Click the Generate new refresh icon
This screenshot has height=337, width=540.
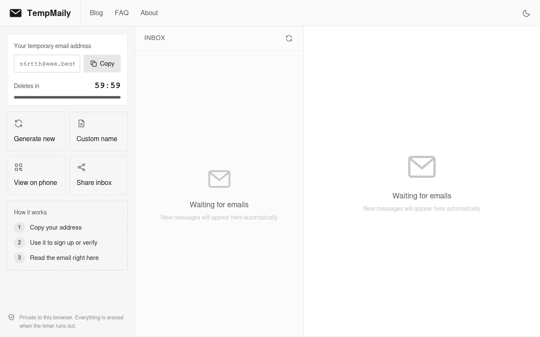point(19,123)
